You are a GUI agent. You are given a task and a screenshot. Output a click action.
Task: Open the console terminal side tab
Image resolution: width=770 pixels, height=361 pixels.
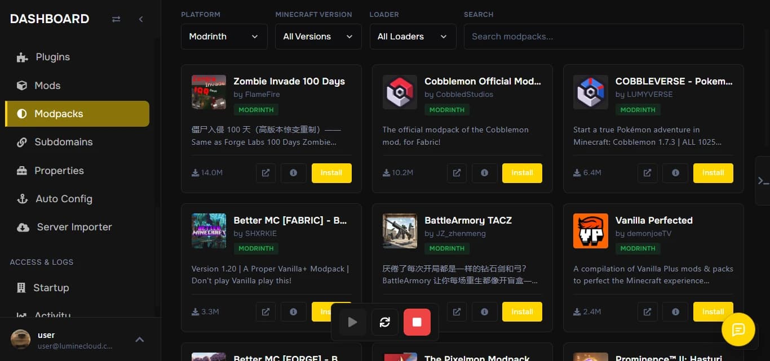click(x=763, y=181)
